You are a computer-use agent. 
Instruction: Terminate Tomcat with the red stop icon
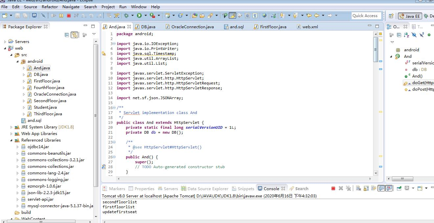[x=333, y=188]
